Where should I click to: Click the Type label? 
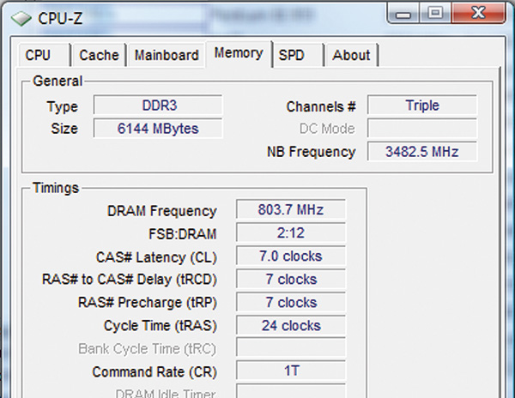63,107
